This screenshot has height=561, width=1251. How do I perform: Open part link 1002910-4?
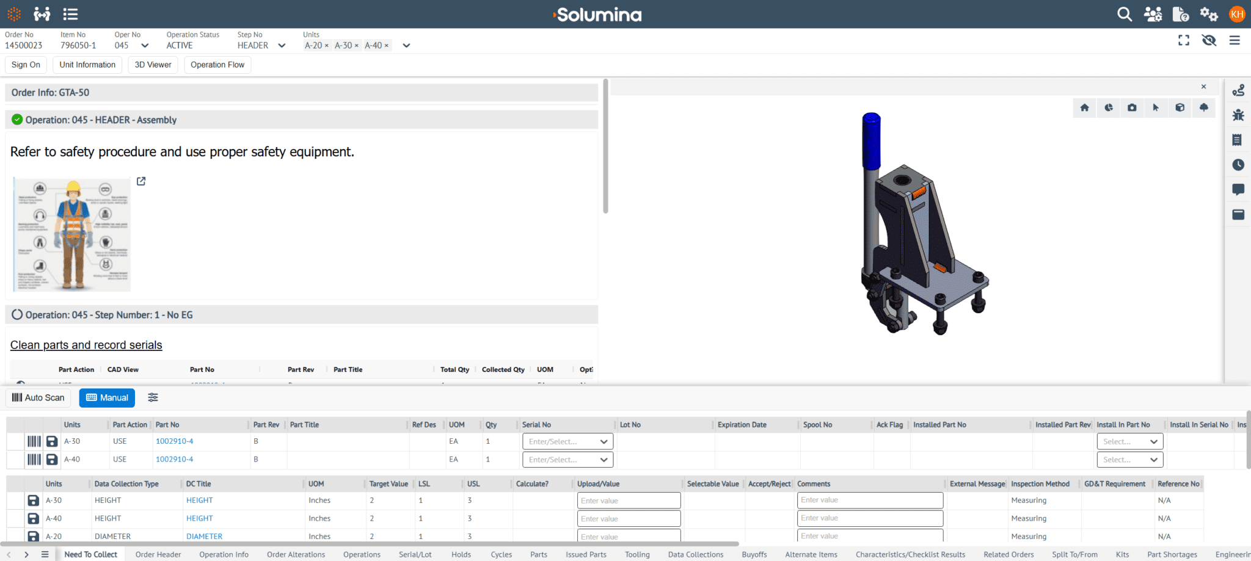coord(174,441)
